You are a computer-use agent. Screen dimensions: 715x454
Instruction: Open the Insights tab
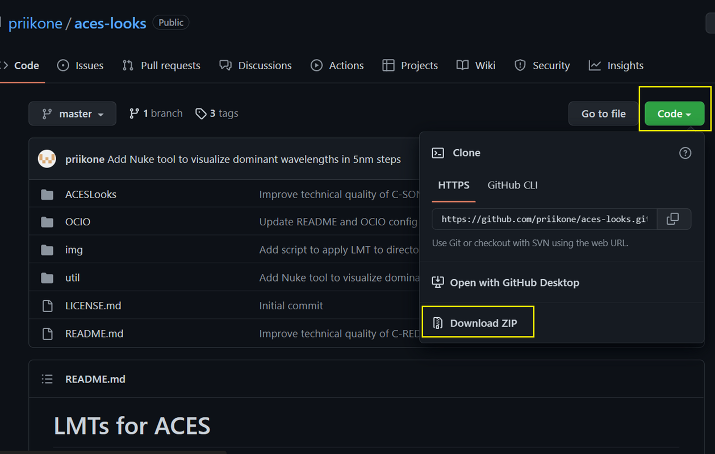(x=616, y=65)
